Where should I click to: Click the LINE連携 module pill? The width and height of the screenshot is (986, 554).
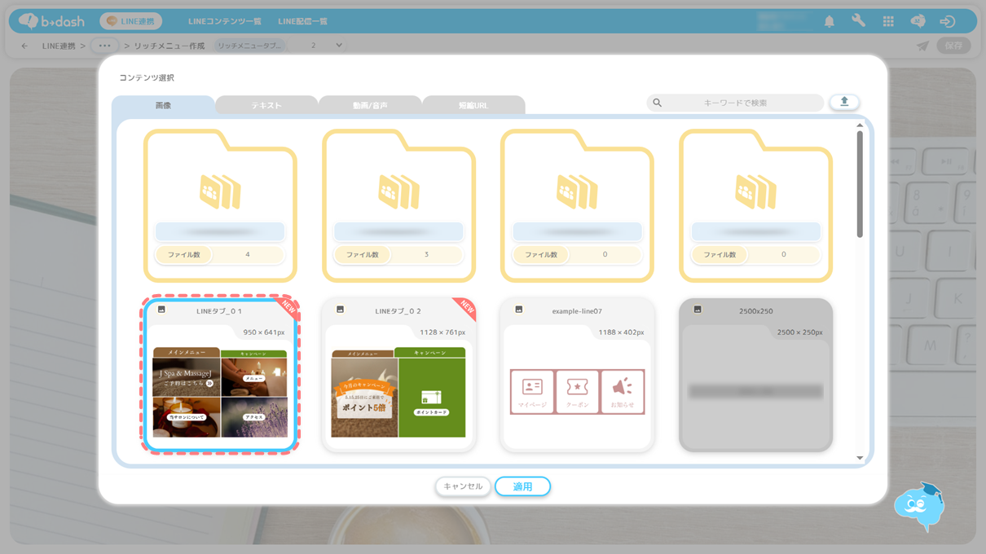(130, 21)
